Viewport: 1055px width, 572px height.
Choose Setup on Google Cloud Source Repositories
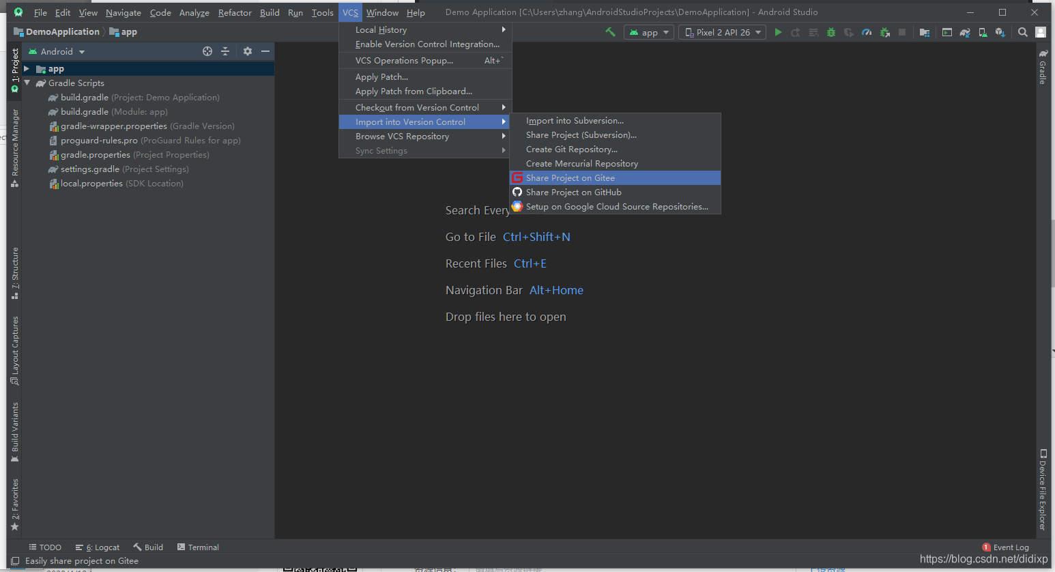[615, 207]
